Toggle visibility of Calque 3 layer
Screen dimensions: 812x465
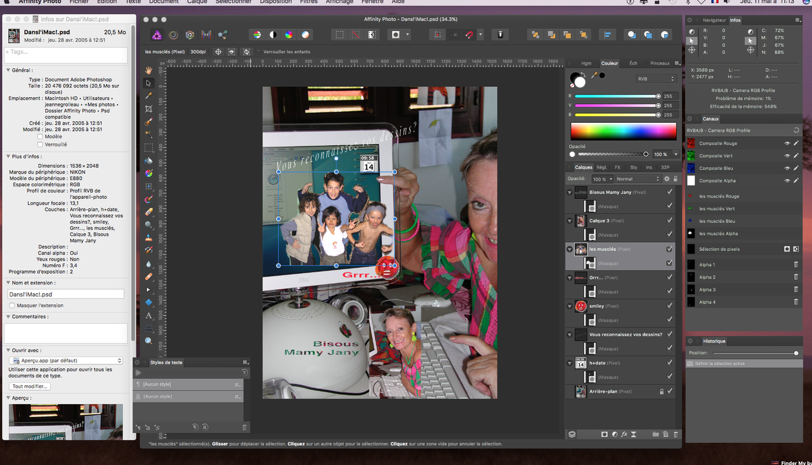click(670, 220)
